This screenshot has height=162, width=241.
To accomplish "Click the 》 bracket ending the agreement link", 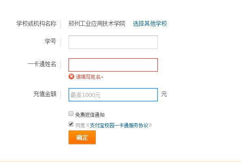I will 150,125.
